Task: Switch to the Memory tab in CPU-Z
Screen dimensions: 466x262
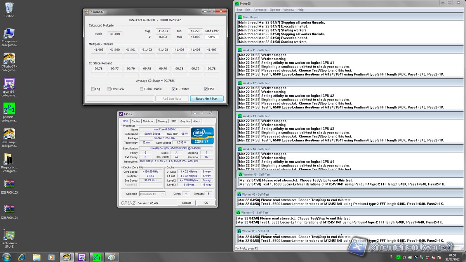Action: (x=163, y=121)
